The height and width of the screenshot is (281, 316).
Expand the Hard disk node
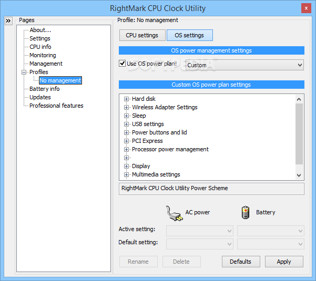[126, 99]
